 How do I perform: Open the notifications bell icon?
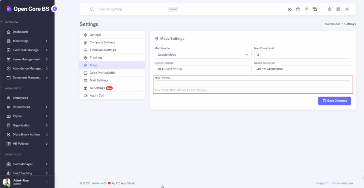pos(315,9)
